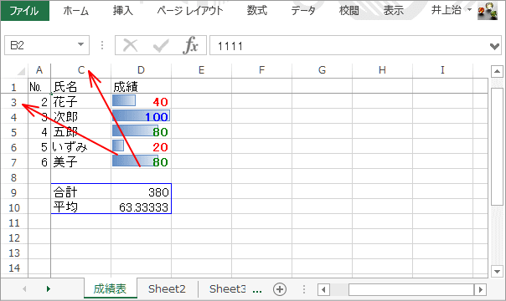Select the cell containing 美子
506x301 pixels.
pos(81,162)
